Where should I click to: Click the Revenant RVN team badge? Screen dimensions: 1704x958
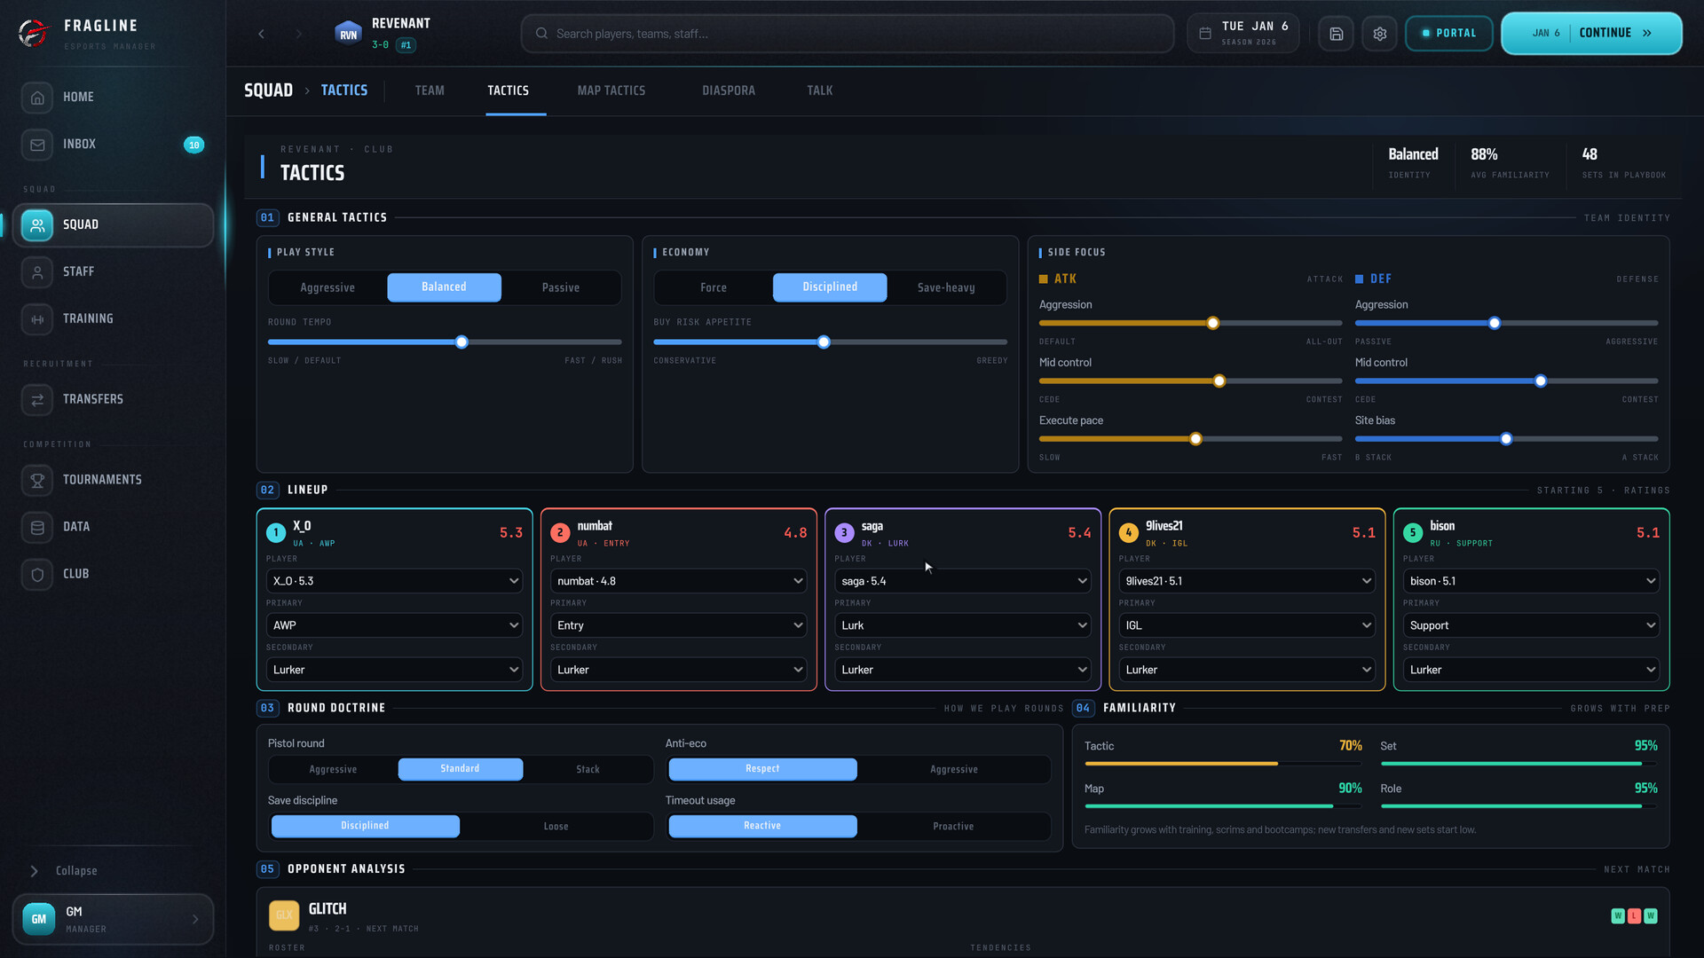[348, 34]
